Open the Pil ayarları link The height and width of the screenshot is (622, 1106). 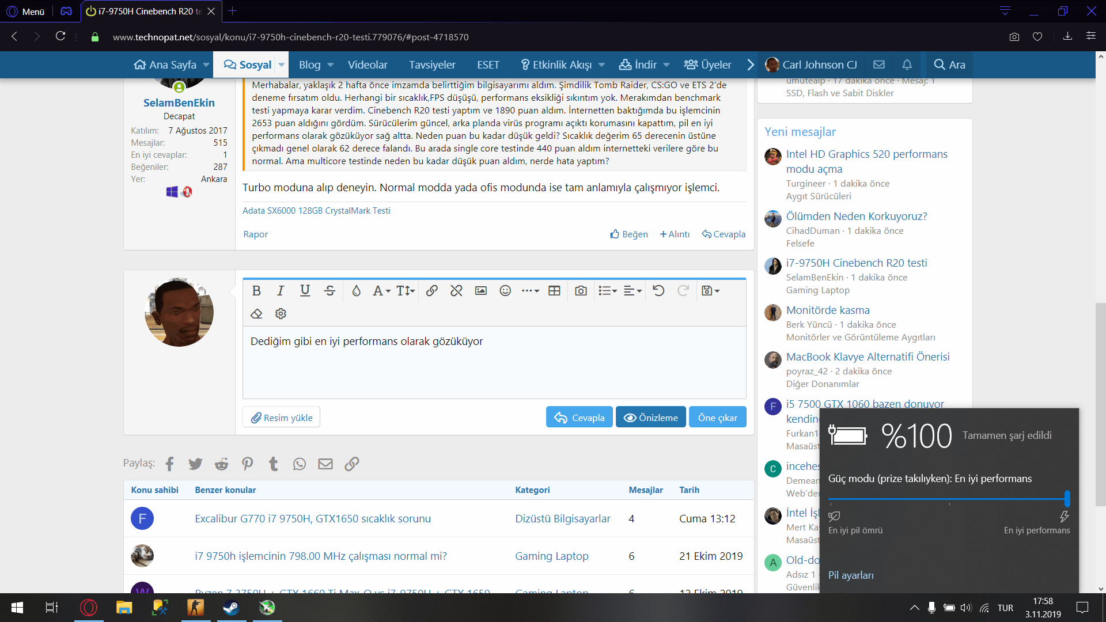click(x=851, y=575)
